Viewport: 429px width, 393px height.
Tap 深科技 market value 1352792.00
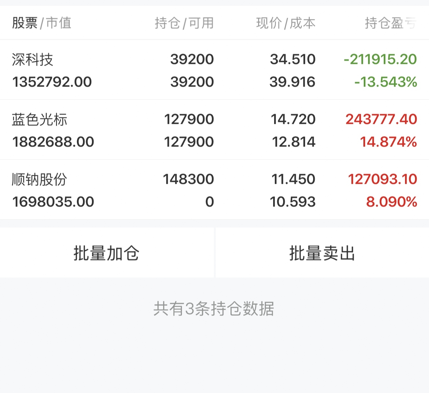[52, 82]
